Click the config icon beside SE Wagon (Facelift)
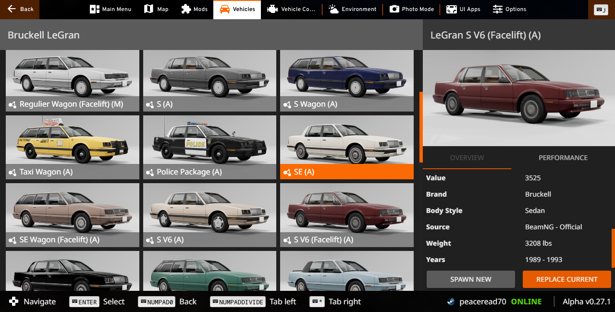 point(12,240)
